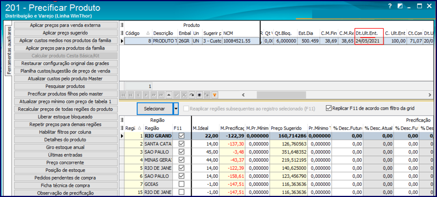Uncheck F11 for MINAS GERA row
This screenshot has width=437, height=197.
[x=182, y=160]
